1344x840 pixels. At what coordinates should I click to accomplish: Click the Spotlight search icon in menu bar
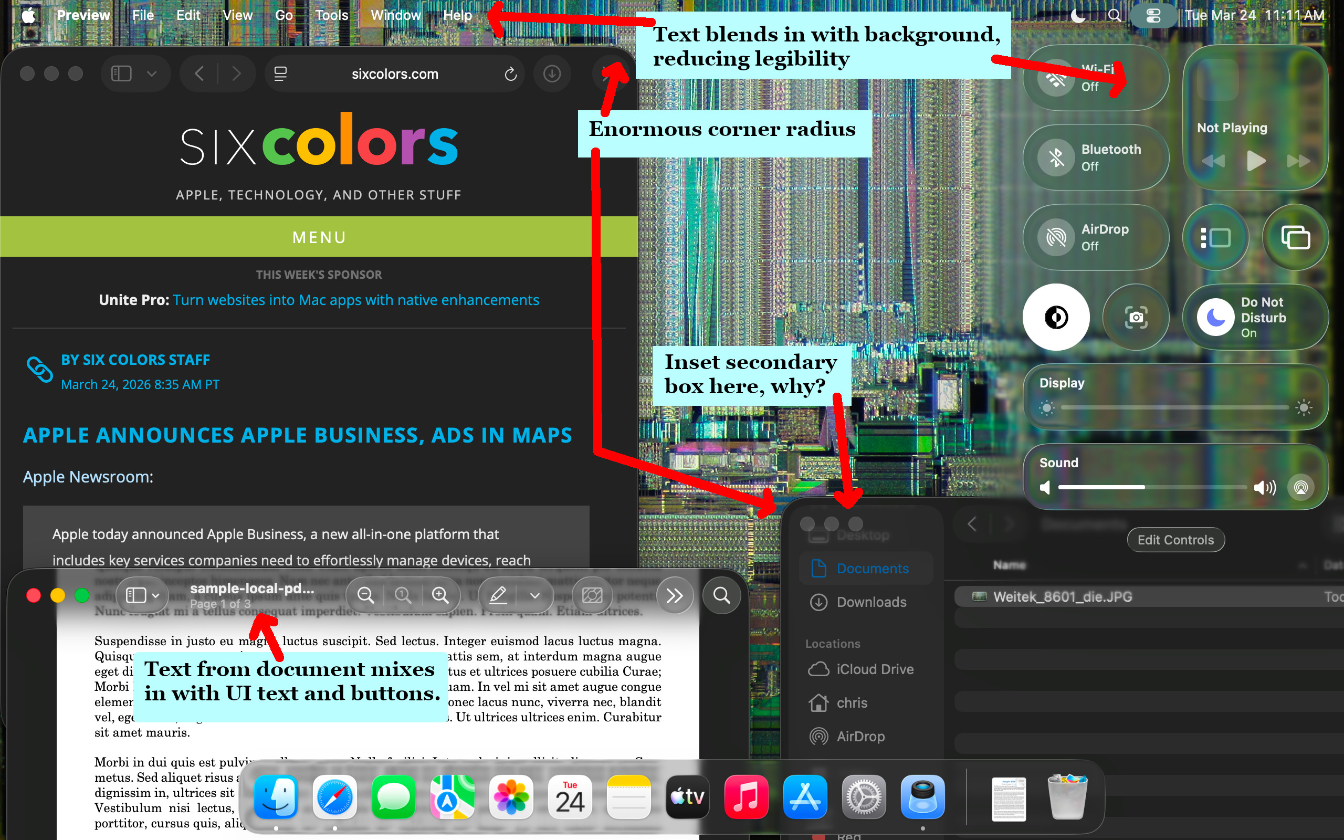[1114, 15]
